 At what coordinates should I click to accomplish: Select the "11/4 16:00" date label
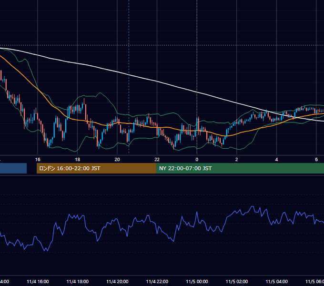click(38, 281)
